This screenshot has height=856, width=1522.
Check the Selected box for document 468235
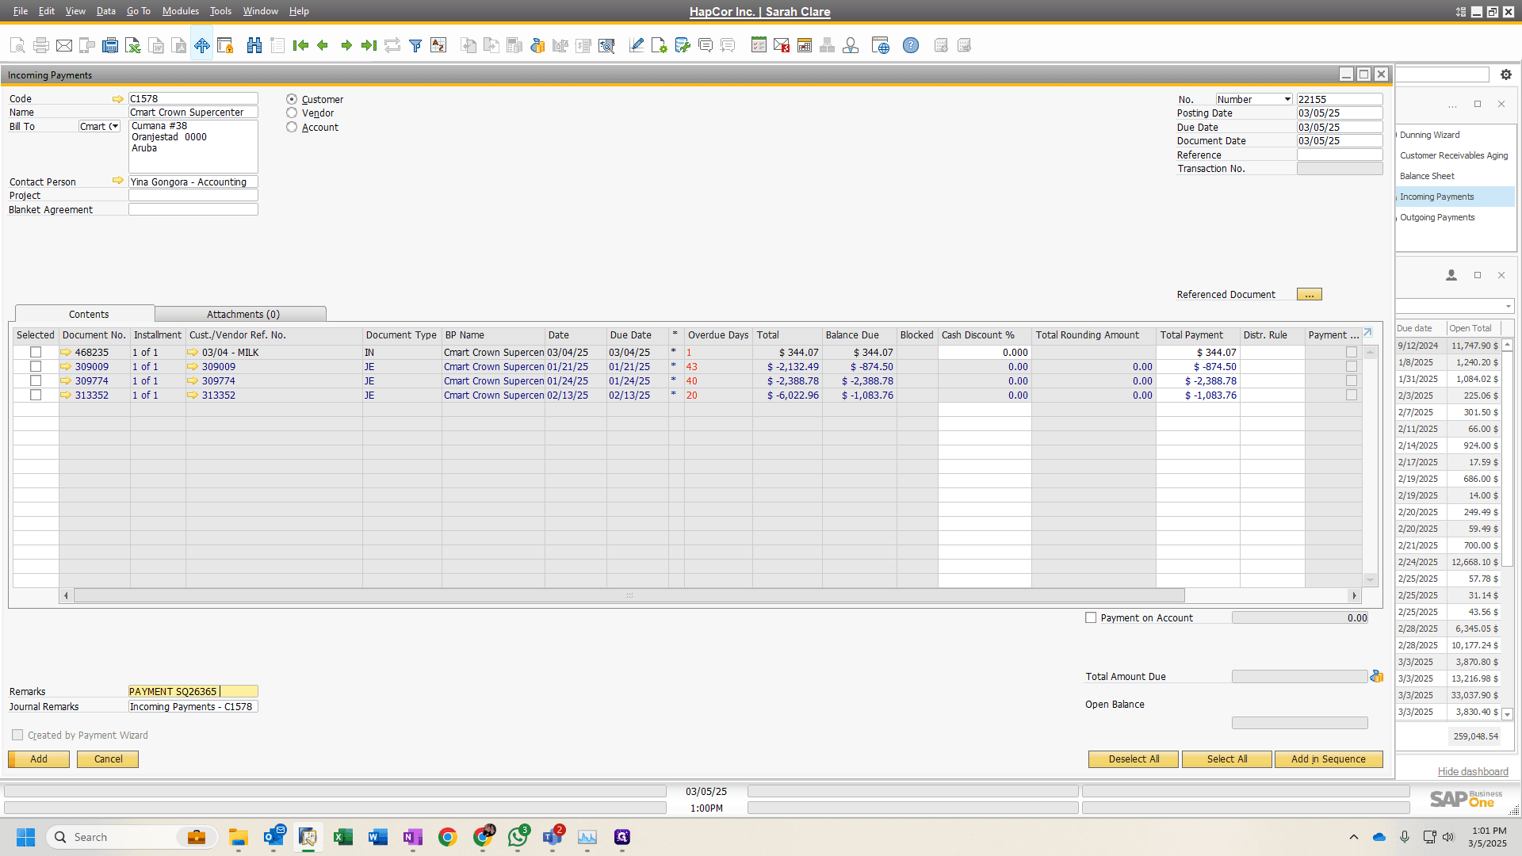pyautogui.click(x=36, y=352)
